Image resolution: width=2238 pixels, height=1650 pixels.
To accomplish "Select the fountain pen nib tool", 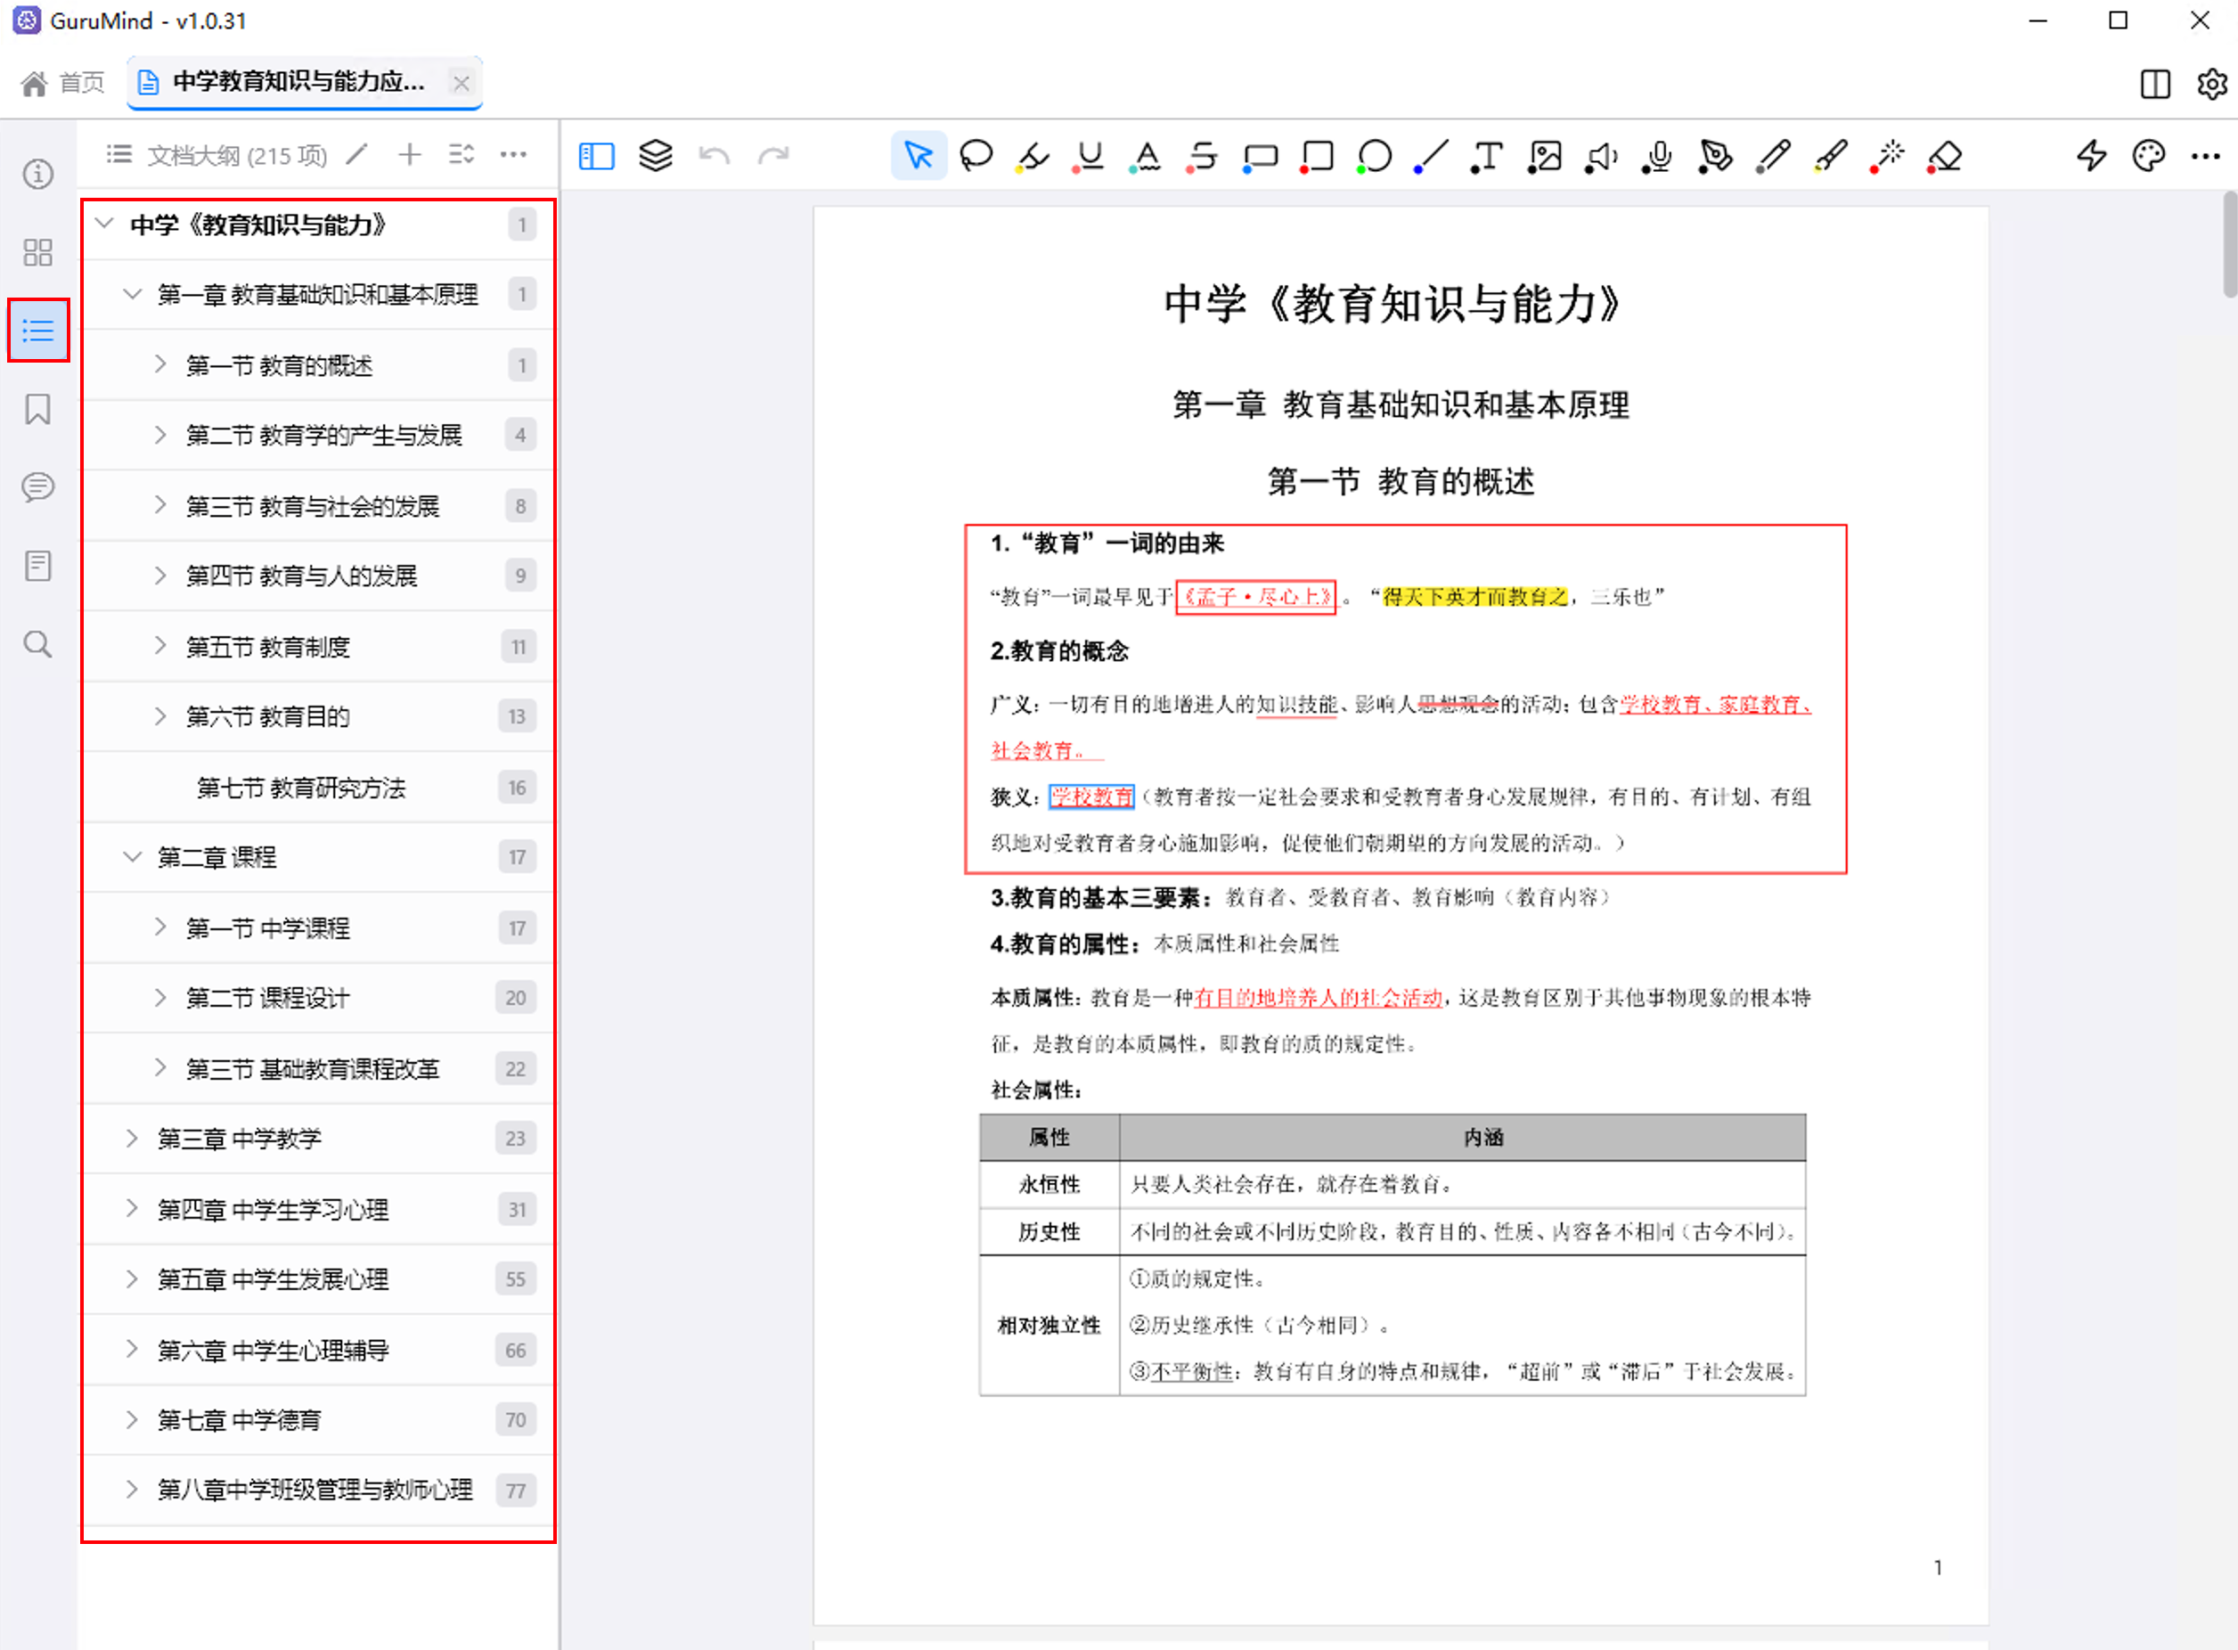I will tap(1716, 156).
